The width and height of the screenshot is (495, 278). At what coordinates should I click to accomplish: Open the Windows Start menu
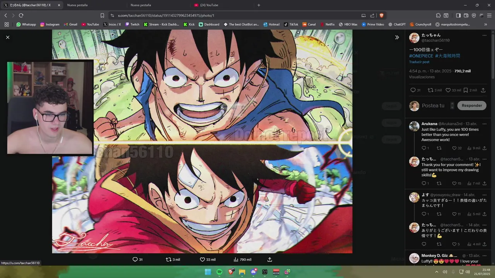coord(208,272)
